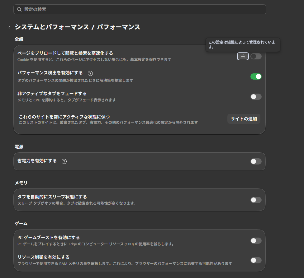Screen dimensions: 304x278
Task: Enable リソース制御を有効にする switch
Action: tap(256, 260)
